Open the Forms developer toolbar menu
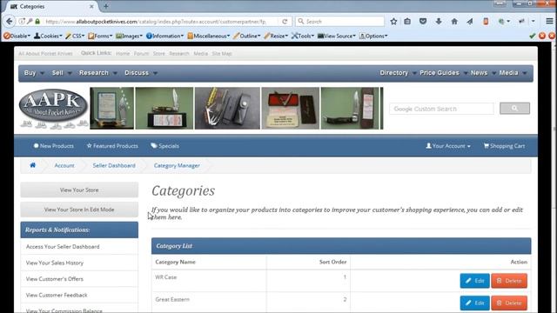 100,36
